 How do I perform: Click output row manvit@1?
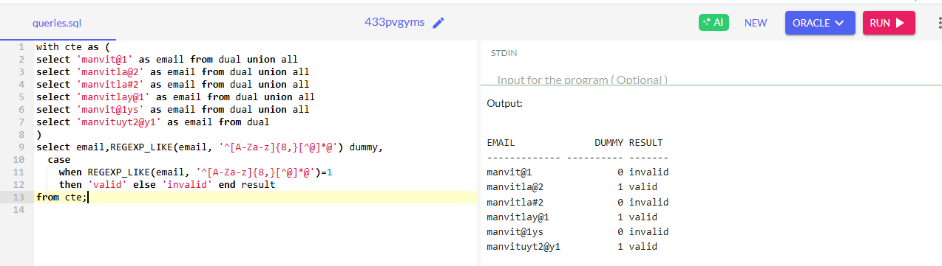click(x=577, y=172)
